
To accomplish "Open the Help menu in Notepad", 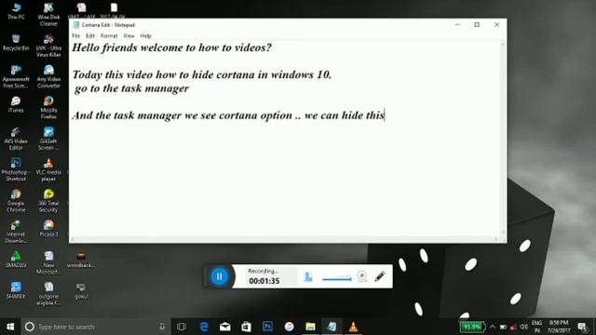I will (x=145, y=35).
